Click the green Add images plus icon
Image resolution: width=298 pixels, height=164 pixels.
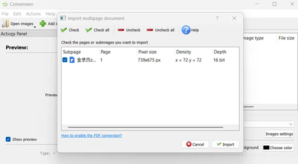click(43, 24)
